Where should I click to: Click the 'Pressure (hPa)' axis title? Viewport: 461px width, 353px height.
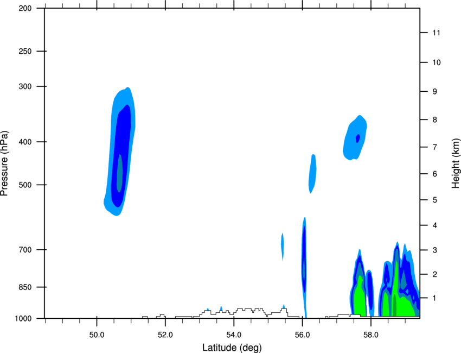[x=4, y=163]
